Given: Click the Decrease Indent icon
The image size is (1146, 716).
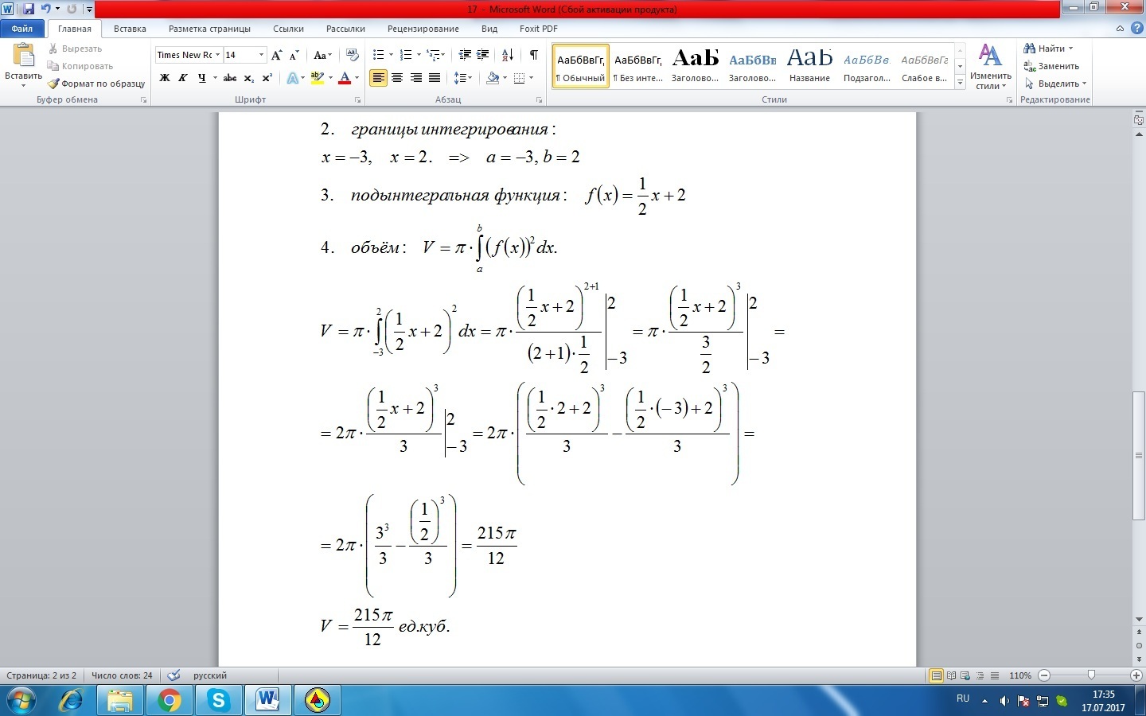Looking at the screenshot, I should click(465, 55).
